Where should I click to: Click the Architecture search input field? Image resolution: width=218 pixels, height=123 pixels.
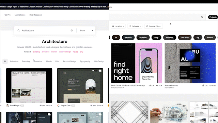pyautogui.click(x=45, y=30)
